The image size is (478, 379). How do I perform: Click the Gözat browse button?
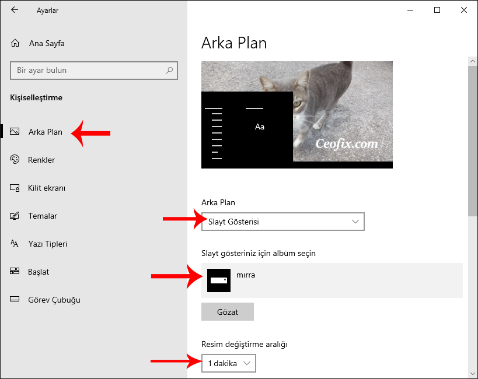pos(228,312)
